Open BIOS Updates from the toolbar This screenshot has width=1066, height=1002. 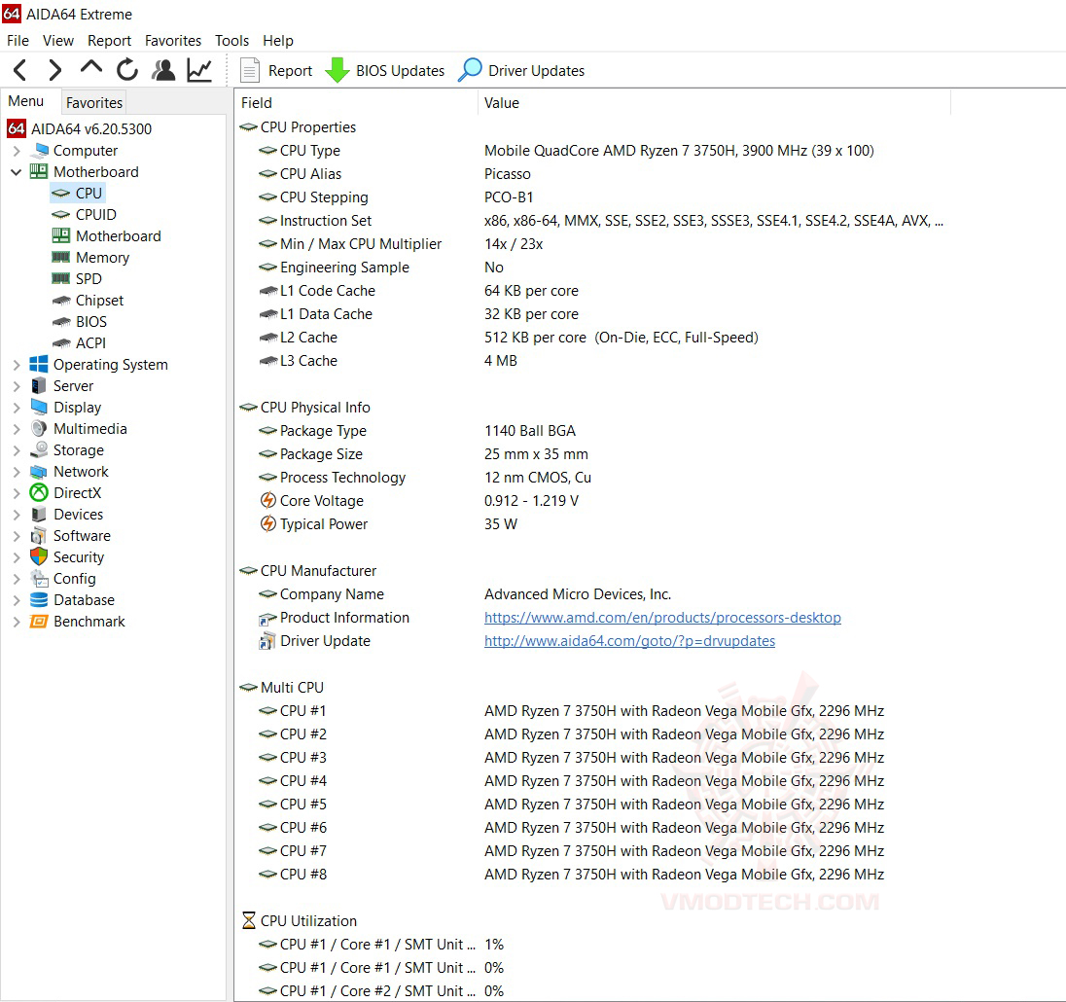384,70
